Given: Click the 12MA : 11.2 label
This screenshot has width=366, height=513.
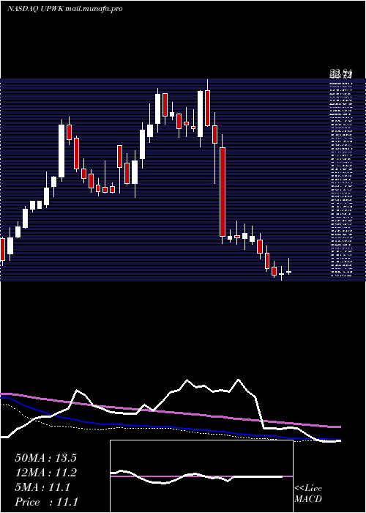Looking at the screenshot, I should 45,473.
